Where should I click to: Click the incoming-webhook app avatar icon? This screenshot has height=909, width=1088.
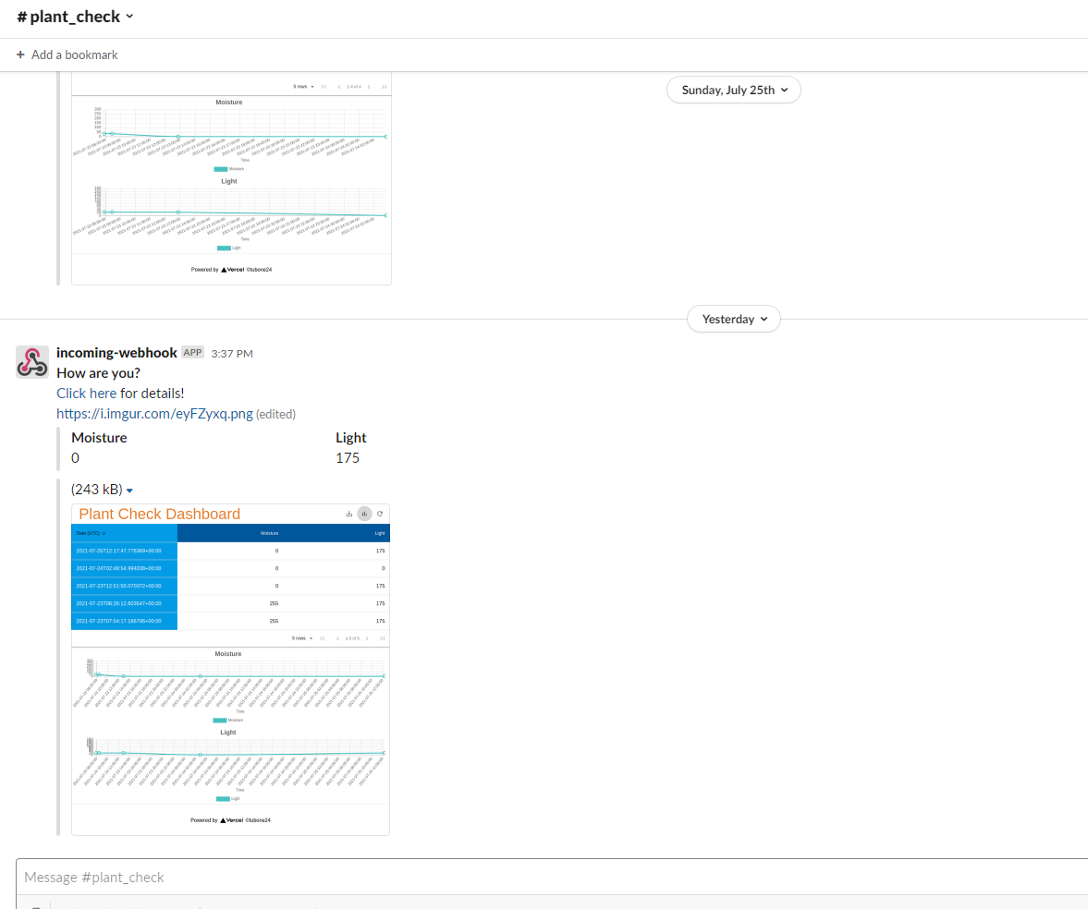click(32, 362)
